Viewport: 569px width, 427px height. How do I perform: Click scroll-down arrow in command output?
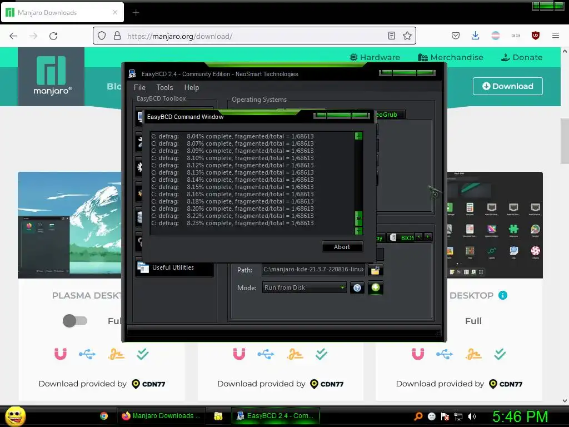pyautogui.click(x=358, y=231)
